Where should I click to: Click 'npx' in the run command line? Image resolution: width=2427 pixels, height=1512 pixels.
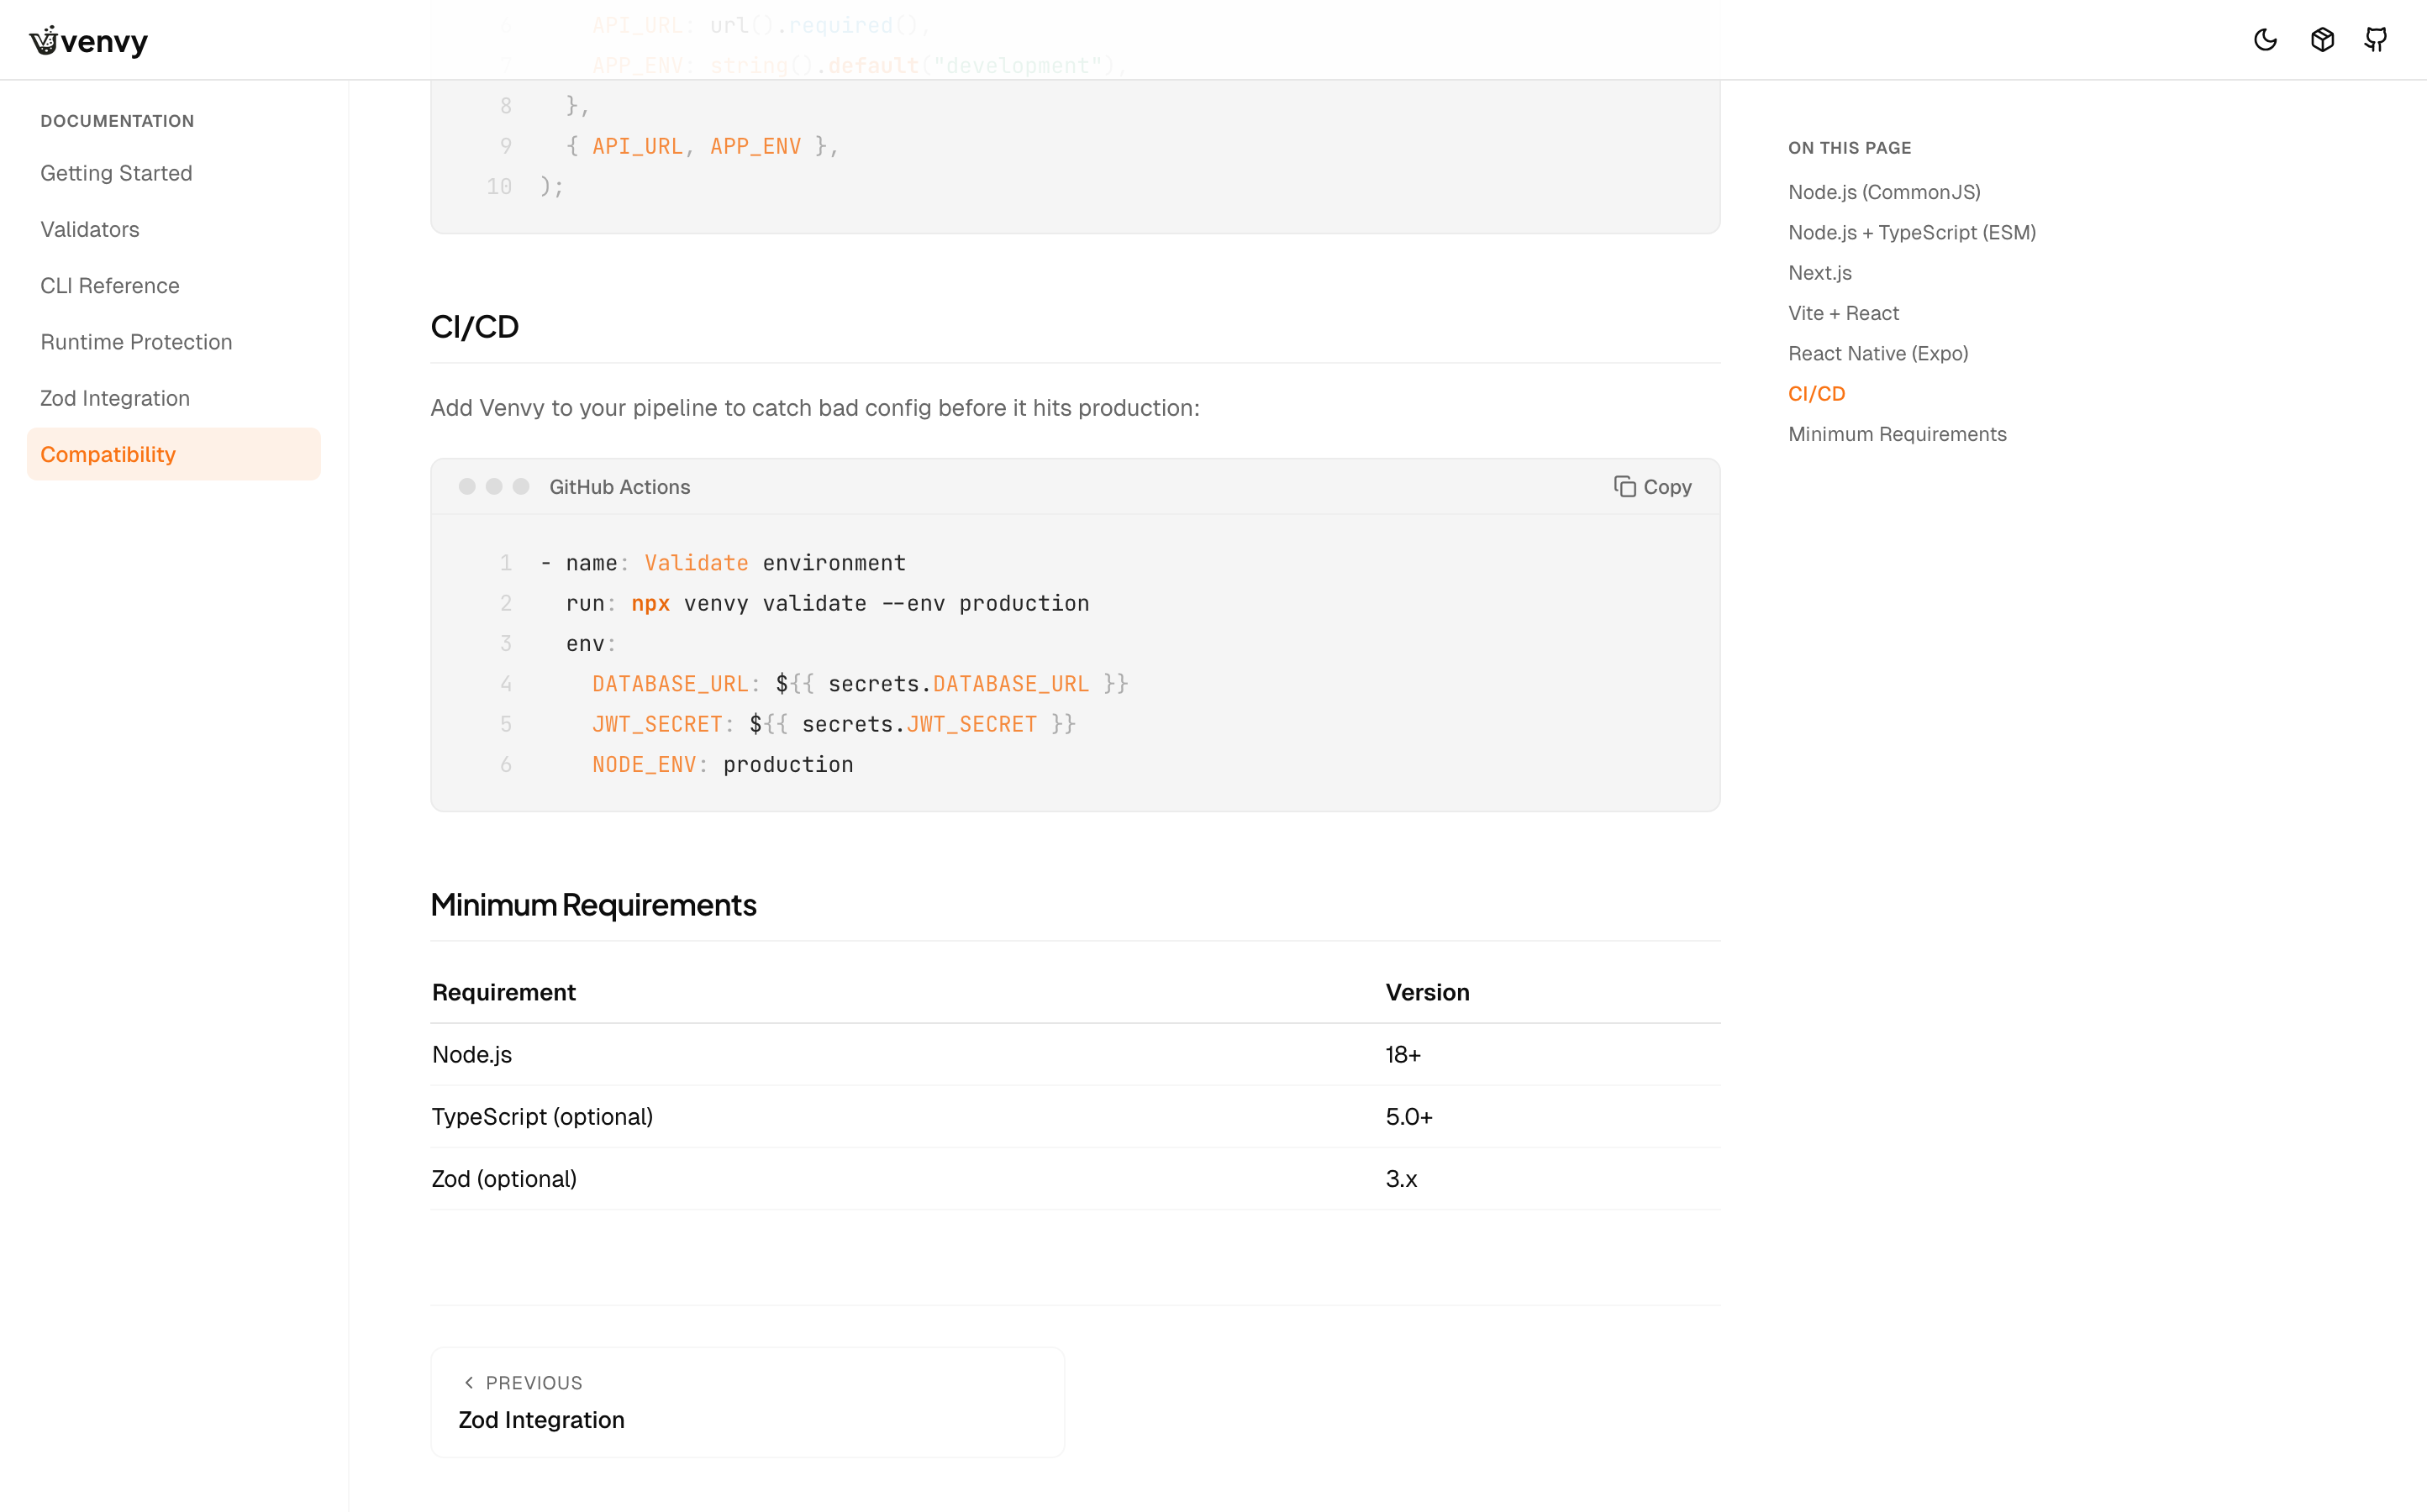[650, 603]
